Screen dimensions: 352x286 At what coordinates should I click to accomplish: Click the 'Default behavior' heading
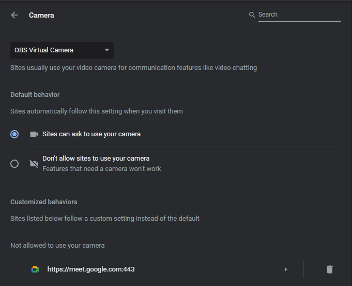35,95
